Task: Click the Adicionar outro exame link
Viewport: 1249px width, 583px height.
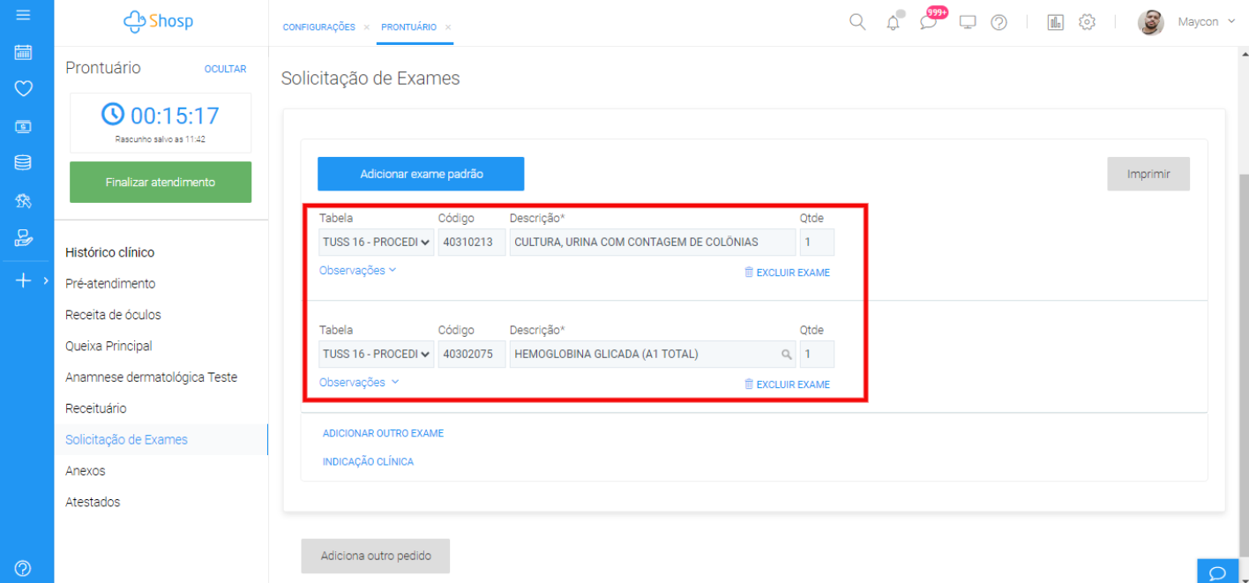Action: [383, 433]
